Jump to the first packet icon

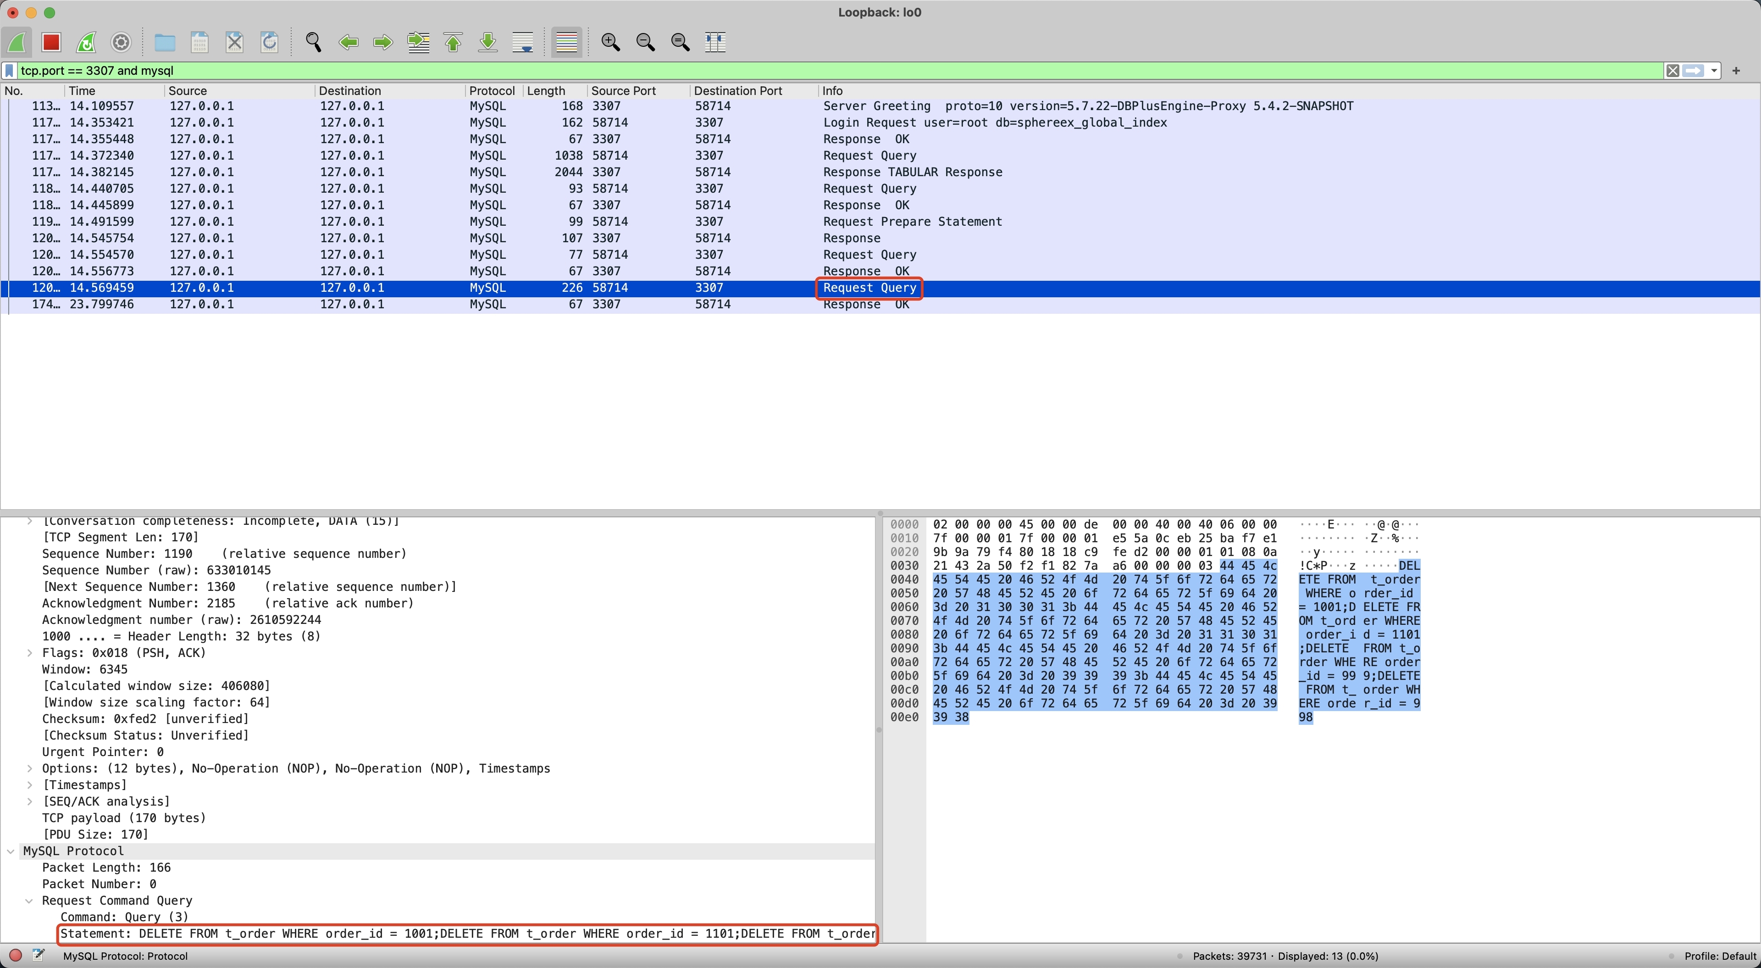coord(453,42)
